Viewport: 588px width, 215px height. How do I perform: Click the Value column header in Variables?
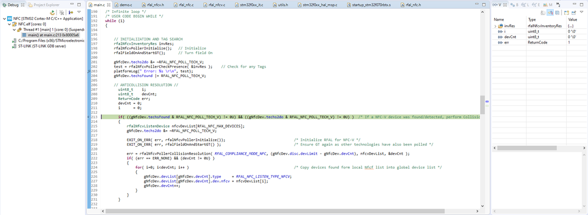coord(577,19)
